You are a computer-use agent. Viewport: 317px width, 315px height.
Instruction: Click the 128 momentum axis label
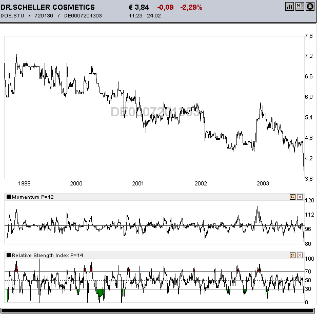(x=309, y=200)
